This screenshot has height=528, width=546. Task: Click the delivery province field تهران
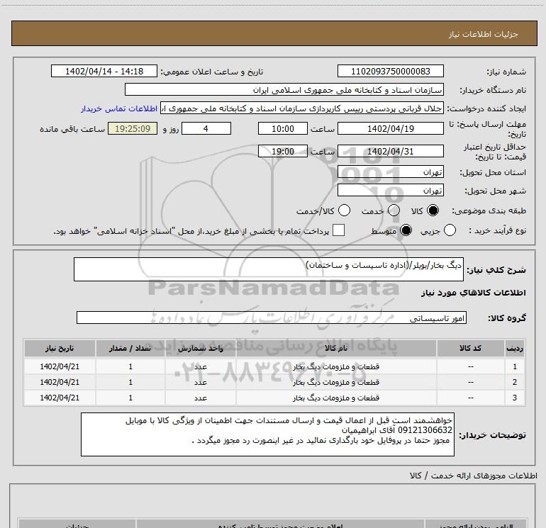click(x=390, y=172)
